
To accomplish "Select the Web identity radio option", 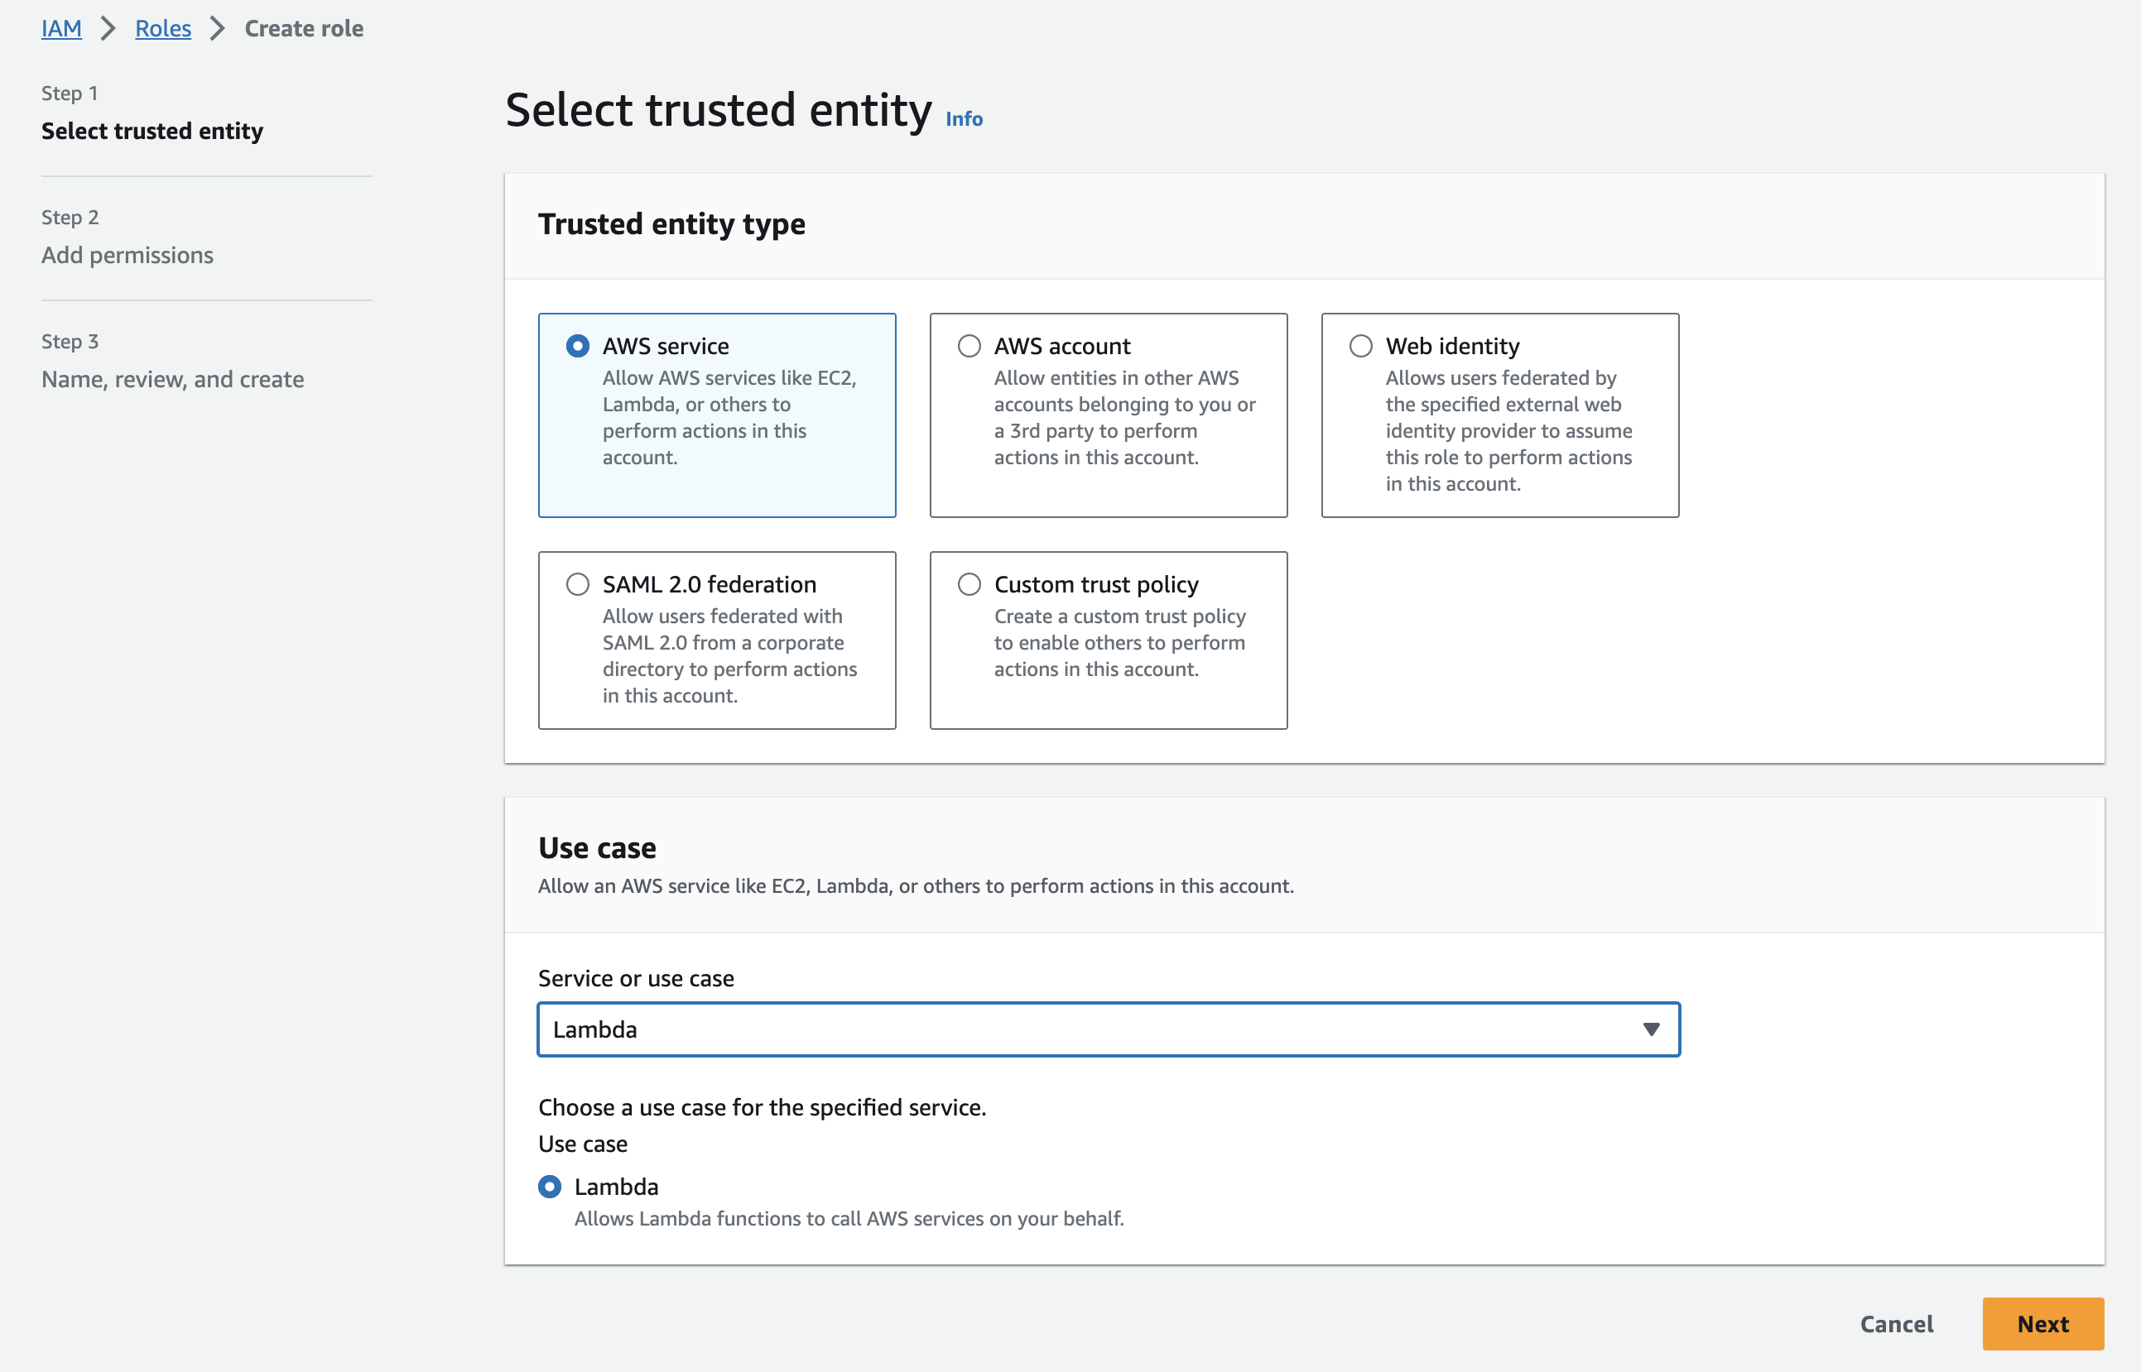I will pos(1360,346).
